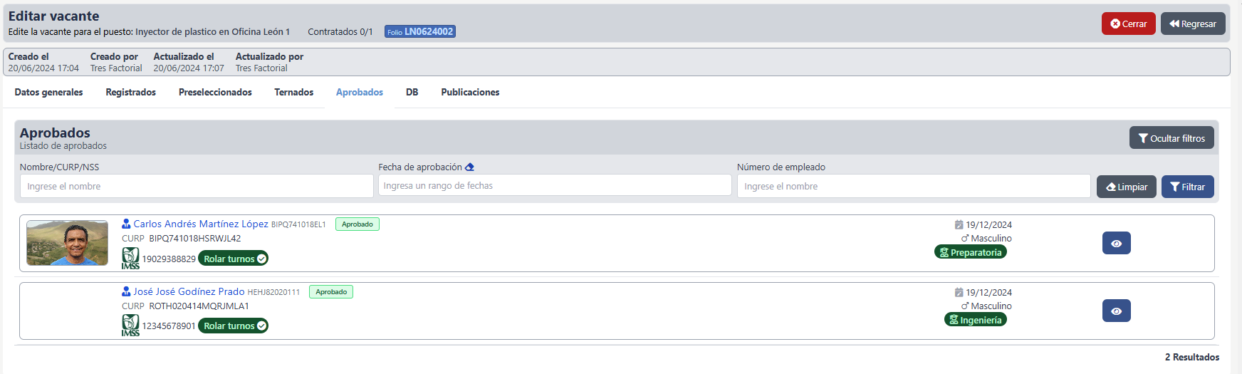1242x374 pixels.
Task: Click the person icon beside José José Godínez Prado
Action: (126, 291)
